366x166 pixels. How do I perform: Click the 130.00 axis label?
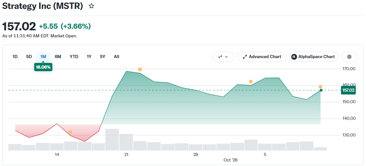[349, 135]
